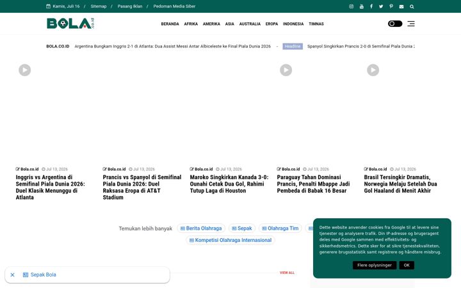Click Bola.co.id author under Brasil article
461x288 pixels.
(x=378, y=169)
